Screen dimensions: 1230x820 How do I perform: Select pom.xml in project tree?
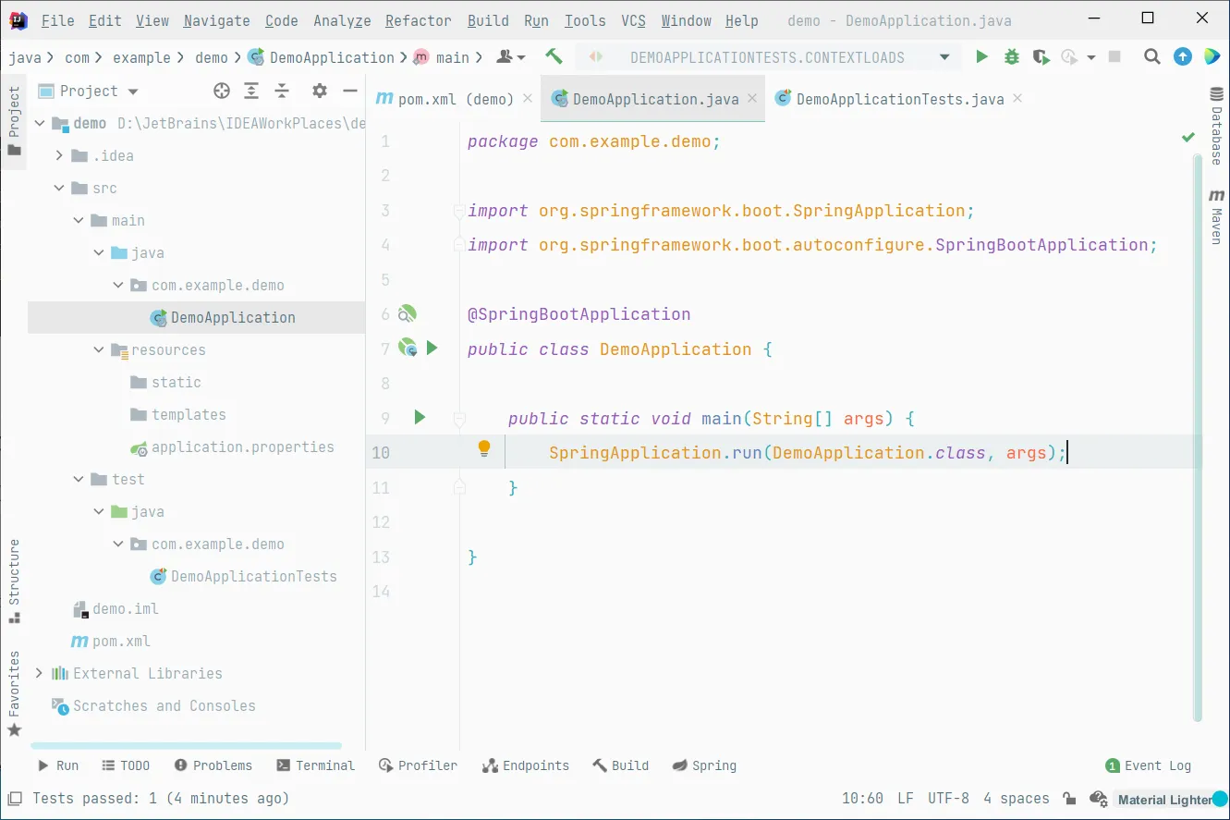pyautogui.click(x=111, y=641)
